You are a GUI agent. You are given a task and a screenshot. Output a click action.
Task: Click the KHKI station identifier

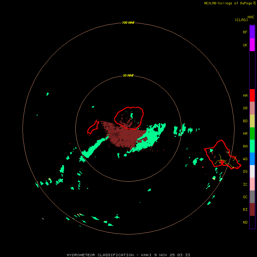[x=146, y=255]
